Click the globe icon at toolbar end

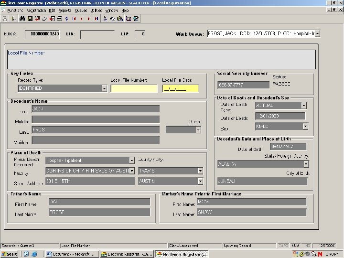(x=136, y=19)
